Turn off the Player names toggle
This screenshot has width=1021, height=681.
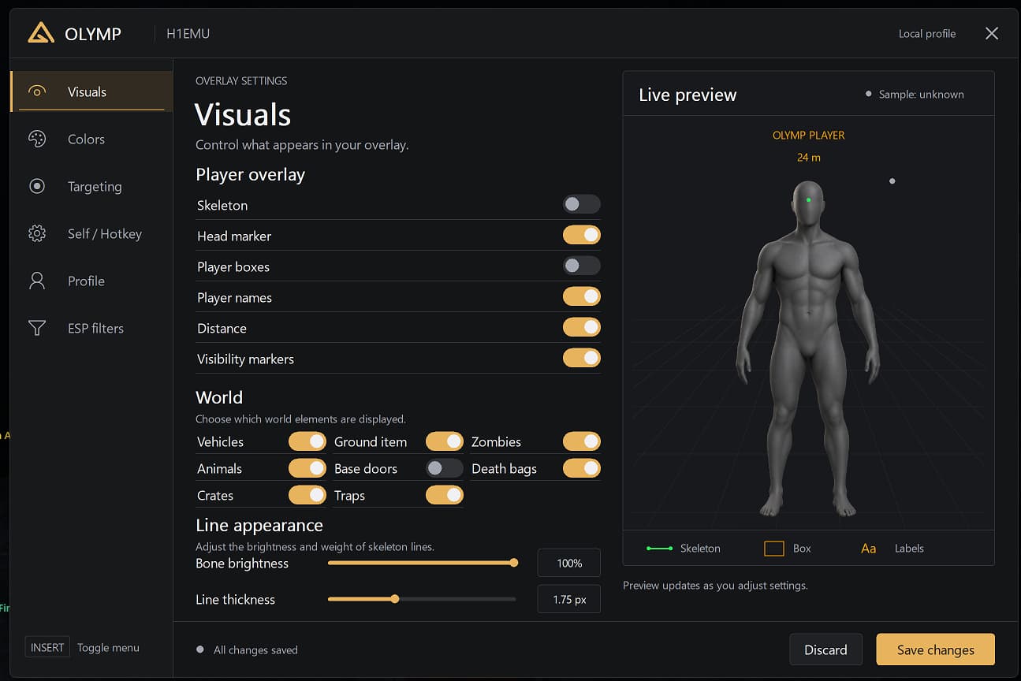click(x=582, y=296)
